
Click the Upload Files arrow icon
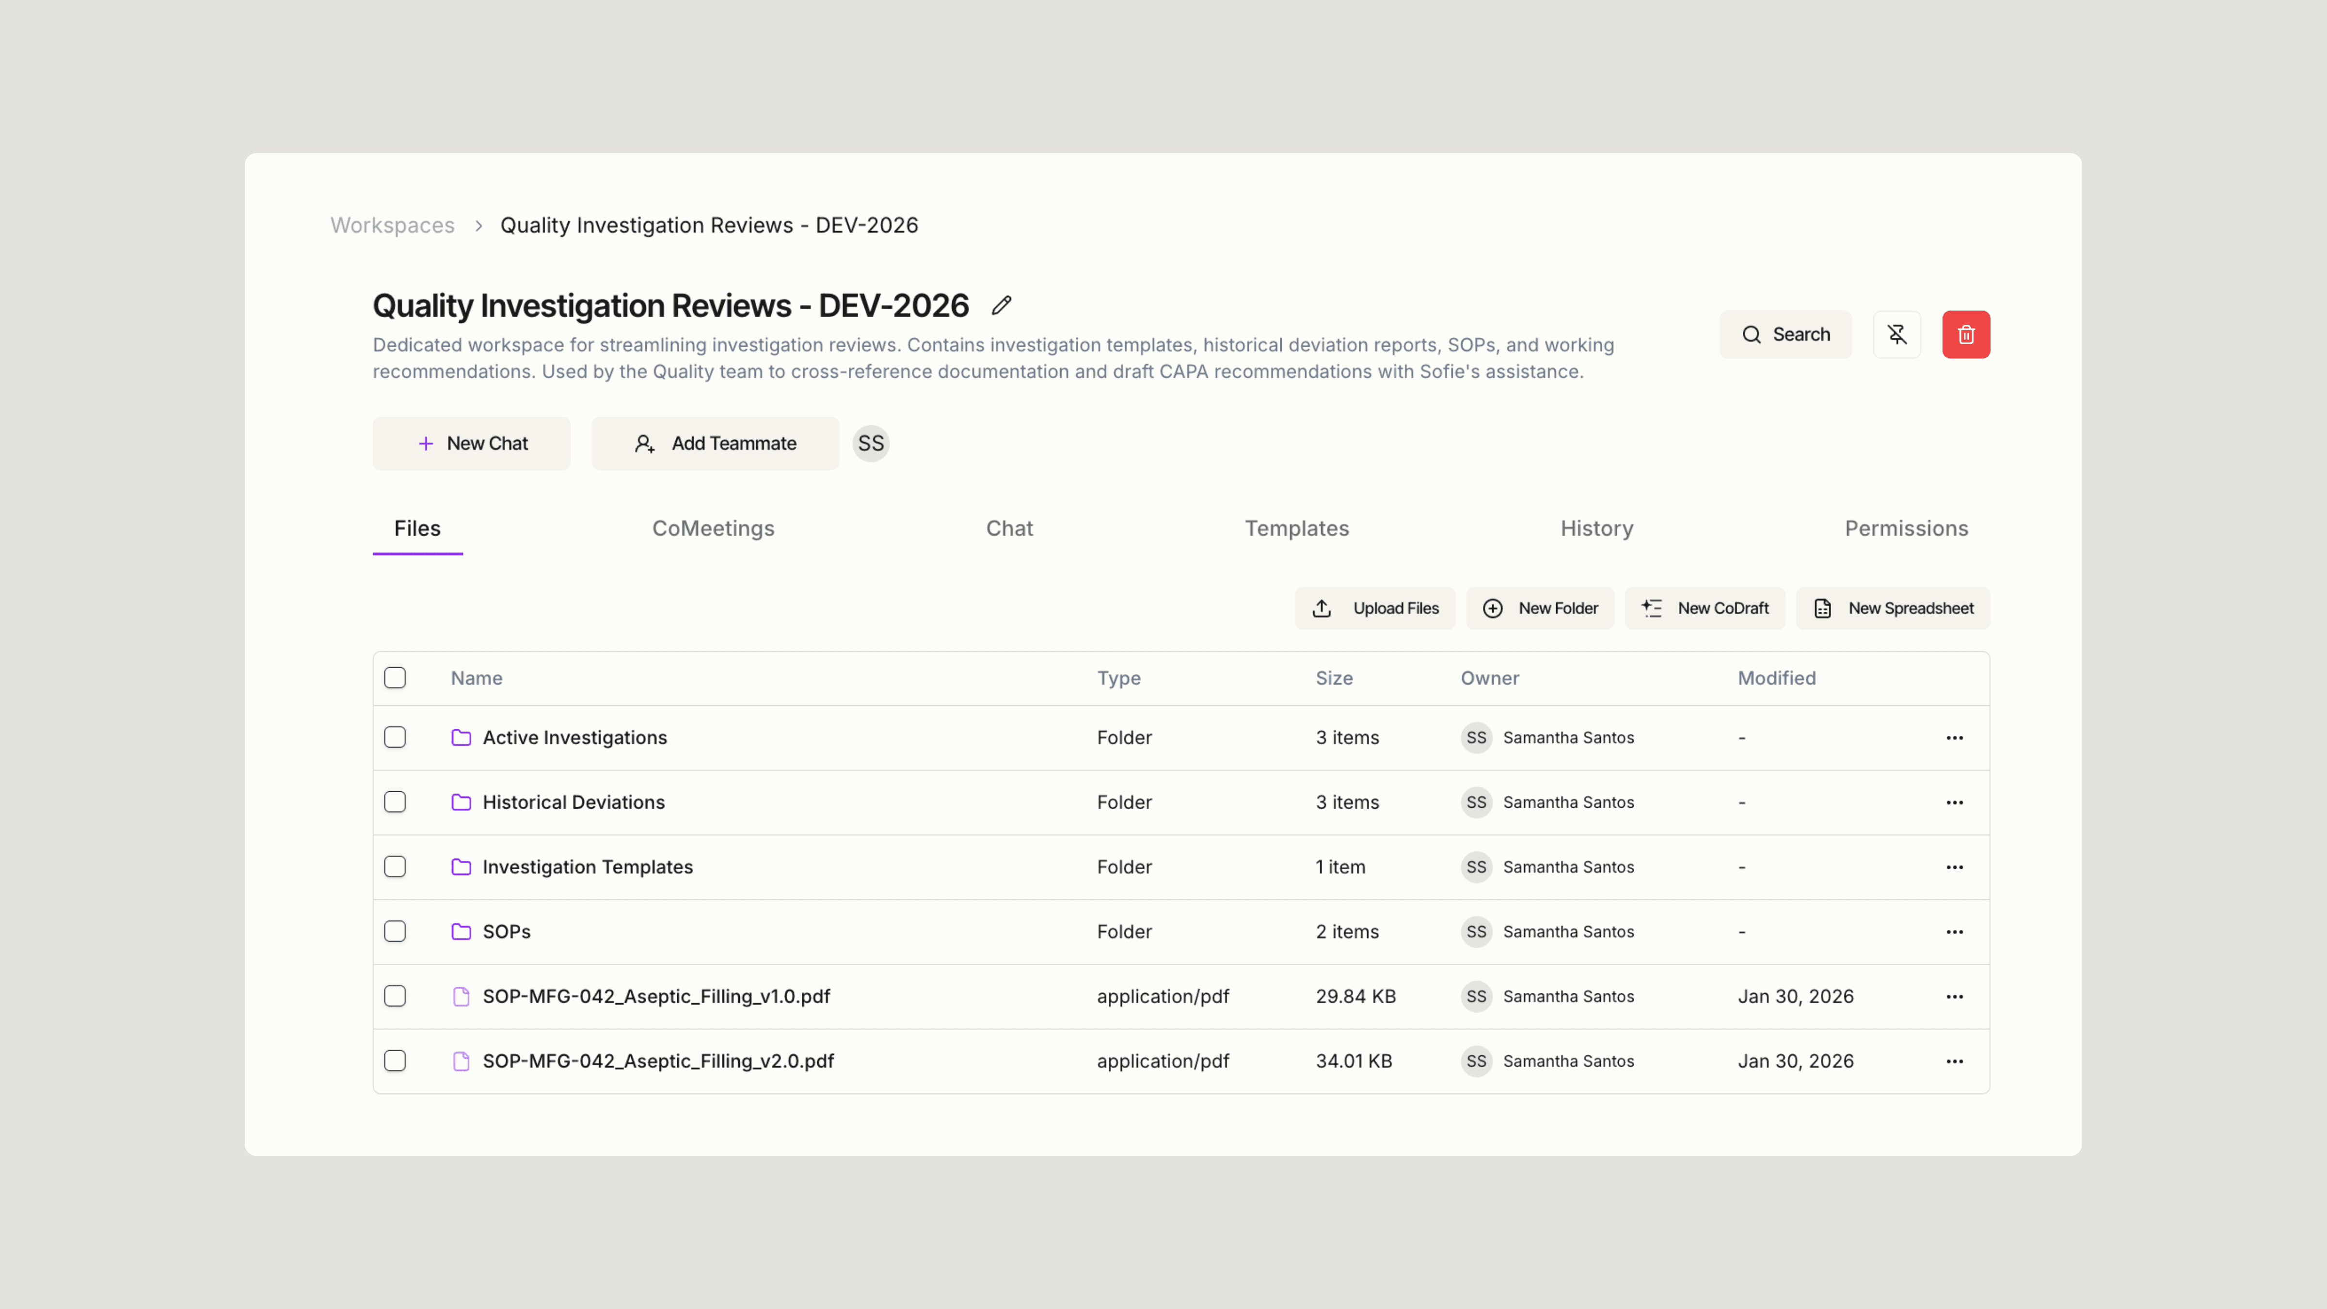1322,608
